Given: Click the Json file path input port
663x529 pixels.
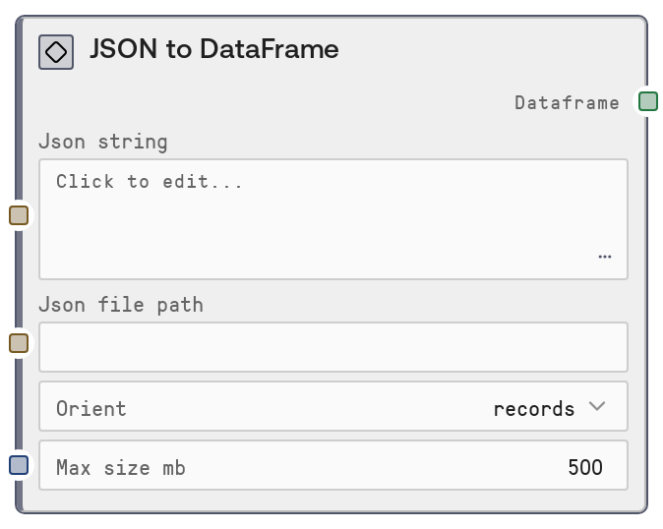Looking at the screenshot, I should point(19,343).
